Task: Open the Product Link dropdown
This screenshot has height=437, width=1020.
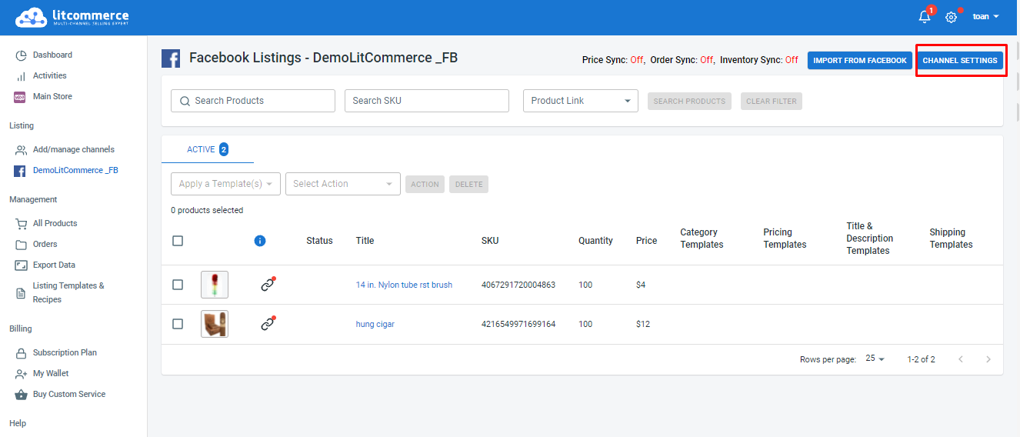Action: [581, 101]
